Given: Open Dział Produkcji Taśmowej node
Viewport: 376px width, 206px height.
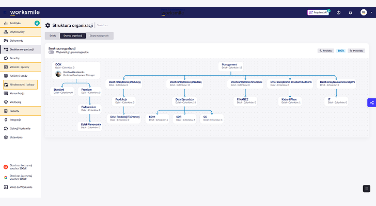Looking at the screenshot, I should [x=124, y=118].
